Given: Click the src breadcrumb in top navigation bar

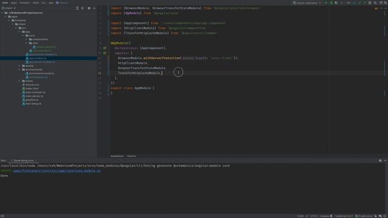Looking at the screenshot, I should click(x=44, y=2).
